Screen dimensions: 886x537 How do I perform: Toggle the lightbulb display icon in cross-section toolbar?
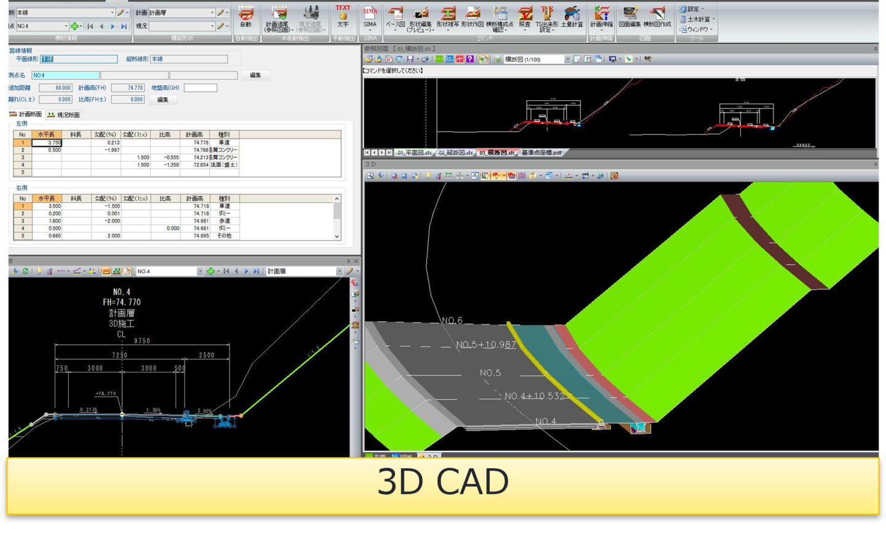coord(39,271)
